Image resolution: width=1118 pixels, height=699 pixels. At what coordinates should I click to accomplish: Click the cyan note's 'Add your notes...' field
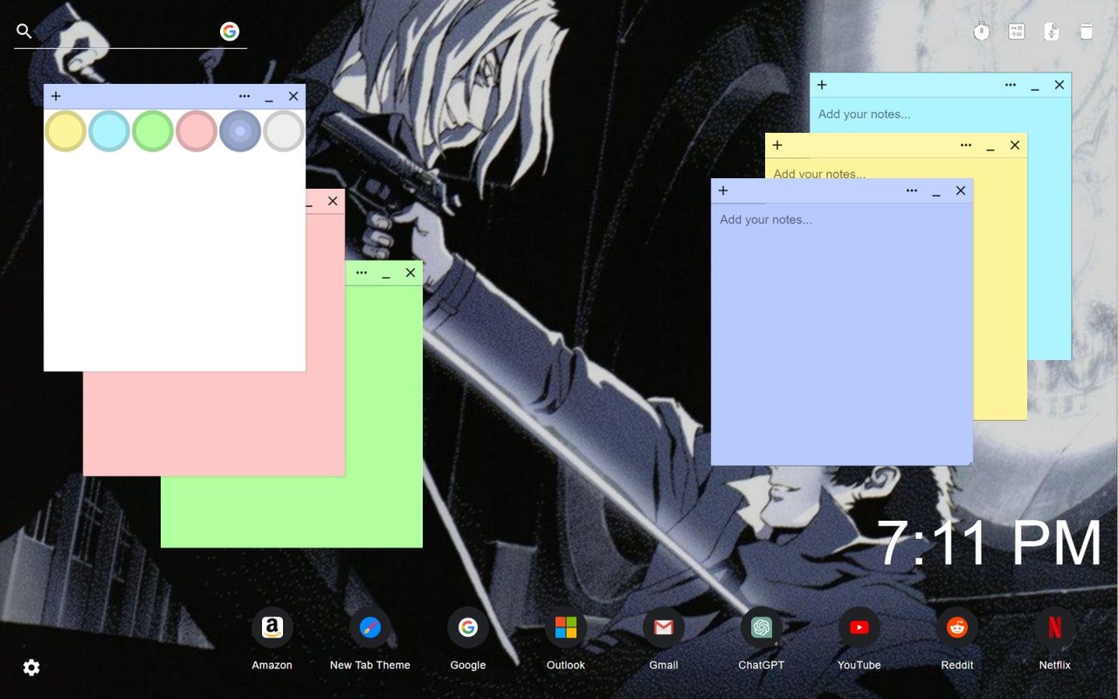point(940,114)
